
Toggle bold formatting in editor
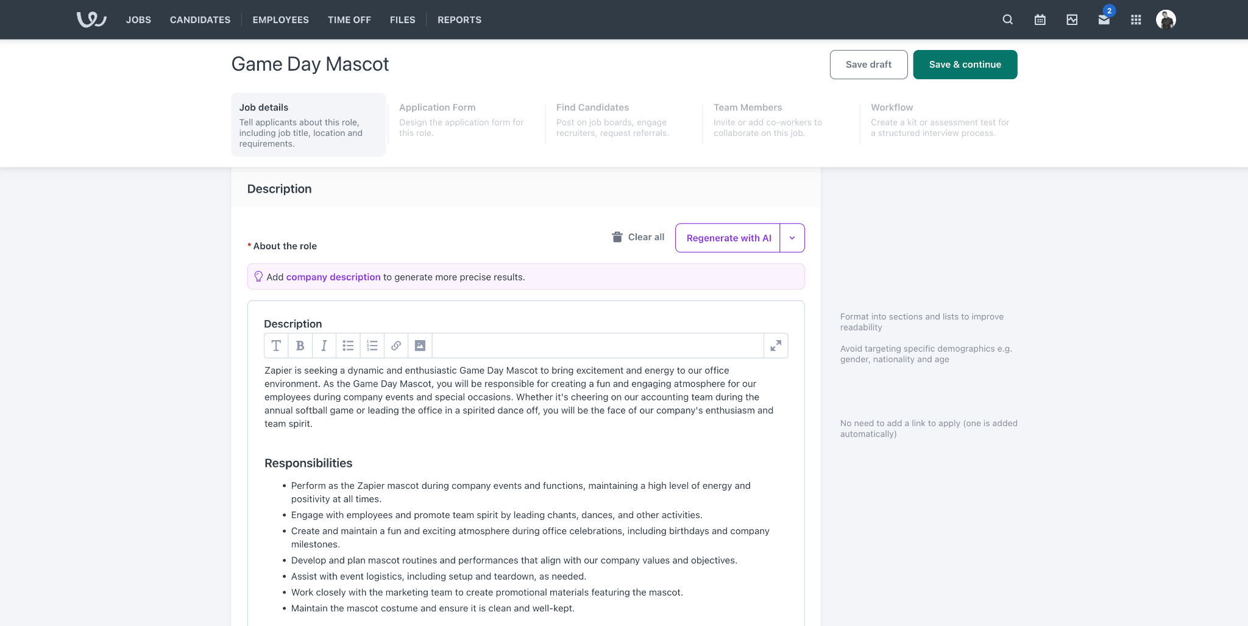tap(300, 346)
